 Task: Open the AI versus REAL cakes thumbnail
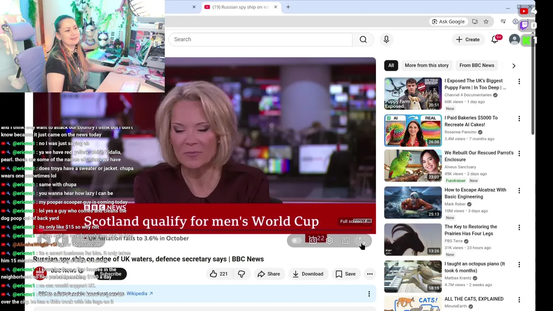tap(413, 130)
